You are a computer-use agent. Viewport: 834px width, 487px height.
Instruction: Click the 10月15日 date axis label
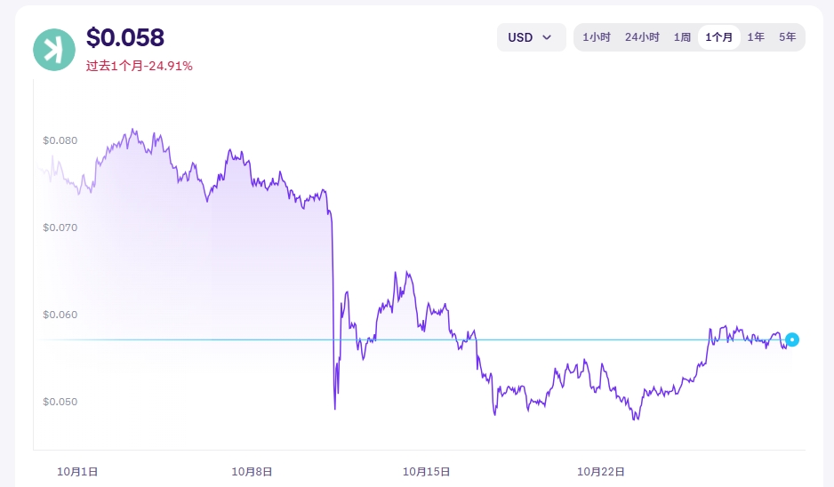(x=427, y=471)
